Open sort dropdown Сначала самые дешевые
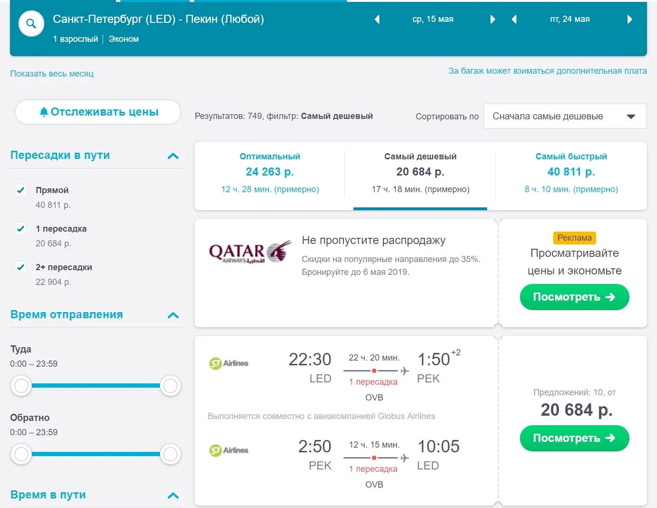Screen dimensions: 657x508 pyautogui.click(x=565, y=116)
